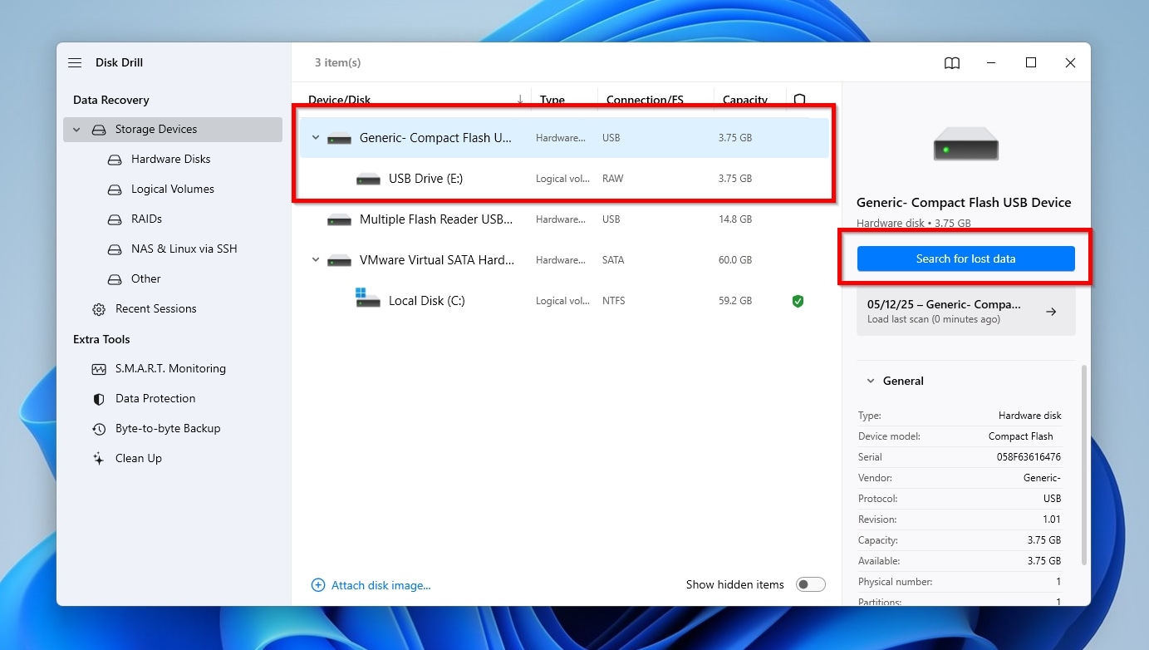1149x650 pixels.
Task: Click the sort arrow in Device/Disk header
Action: [x=520, y=100]
